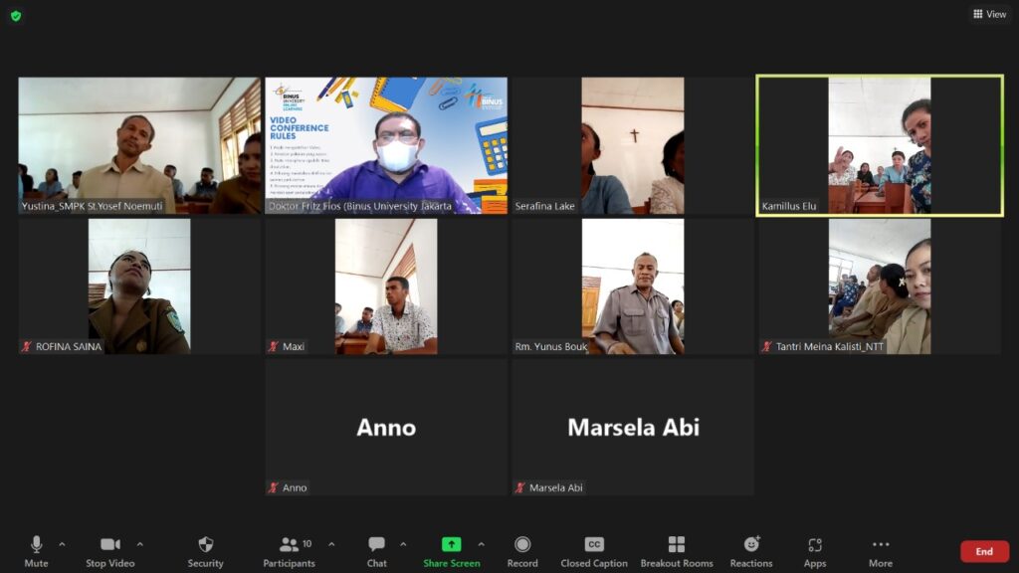Click the green encryption shield icon
1019x573 pixels.
[x=16, y=15]
